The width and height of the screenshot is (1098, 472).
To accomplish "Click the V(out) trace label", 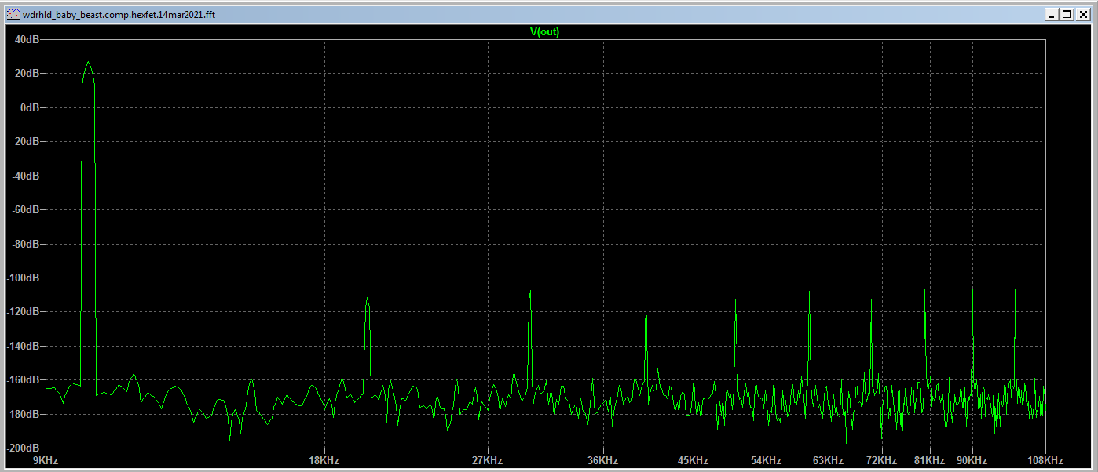I will click(x=545, y=32).
